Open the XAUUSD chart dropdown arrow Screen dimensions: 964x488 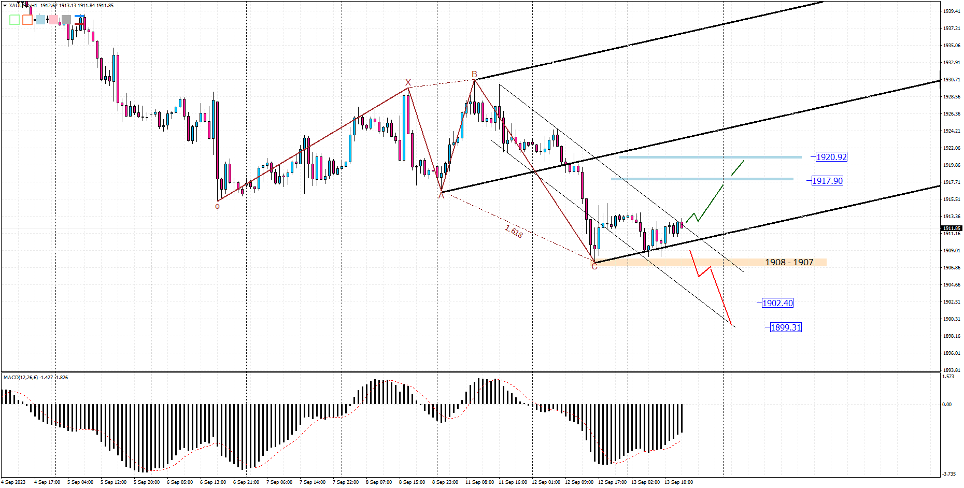(5, 5)
